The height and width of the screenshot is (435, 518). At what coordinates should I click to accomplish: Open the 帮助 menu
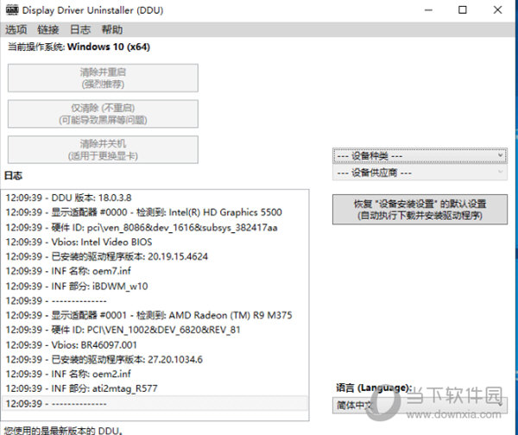click(x=112, y=29)
